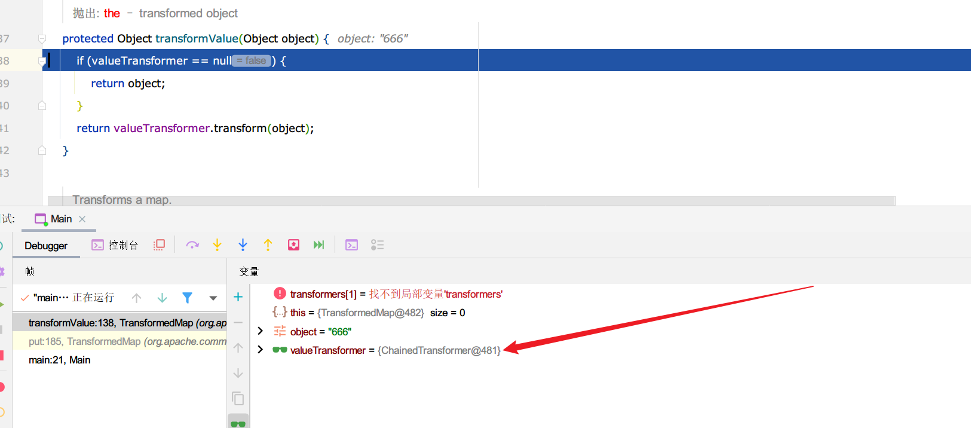The image size is (971, 428).
Task: Click valueTransformer.transform(object) in the return line
Action: tap(212, 129)
